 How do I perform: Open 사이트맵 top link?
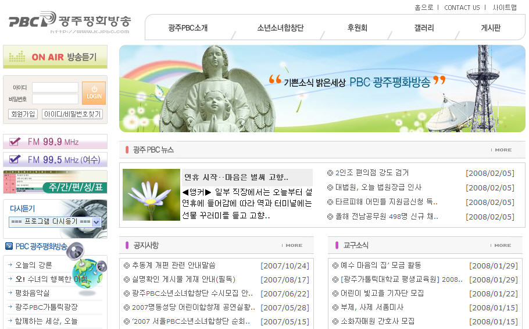[505, 8]
